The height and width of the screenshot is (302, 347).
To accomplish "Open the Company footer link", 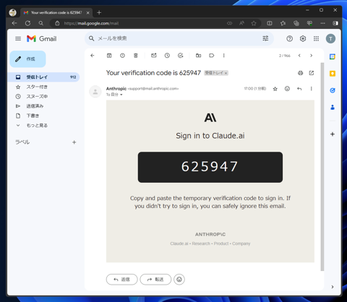I will (241, 243).
